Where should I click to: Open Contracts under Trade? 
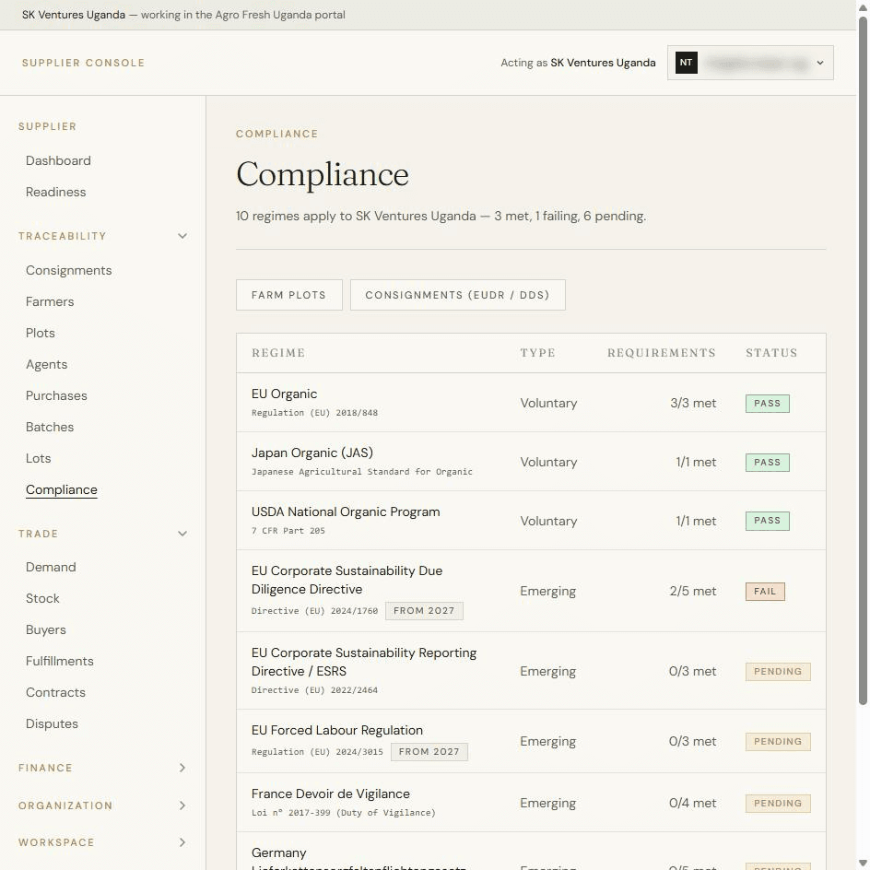pos(55,692)
